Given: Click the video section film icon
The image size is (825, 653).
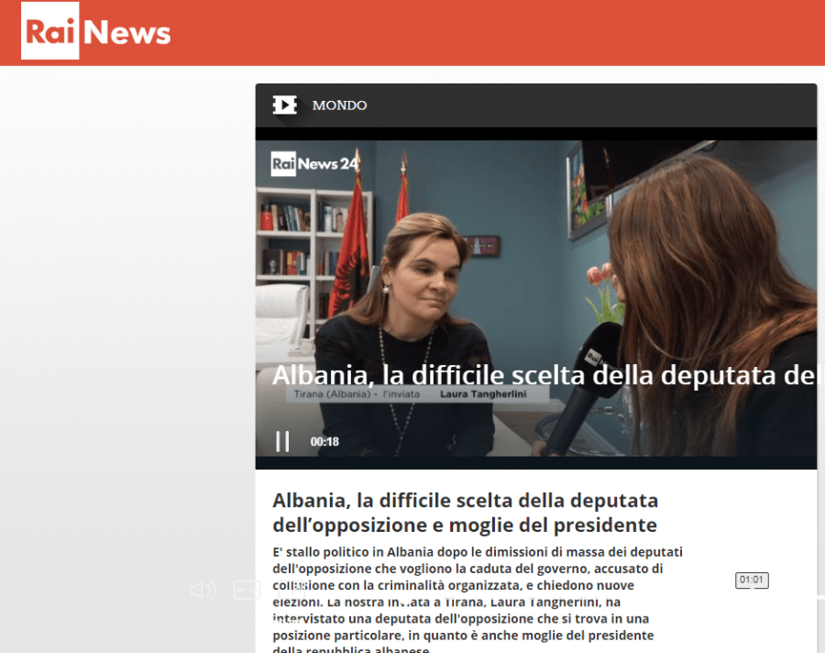Looking at the screenshot, I should point(285,105).
